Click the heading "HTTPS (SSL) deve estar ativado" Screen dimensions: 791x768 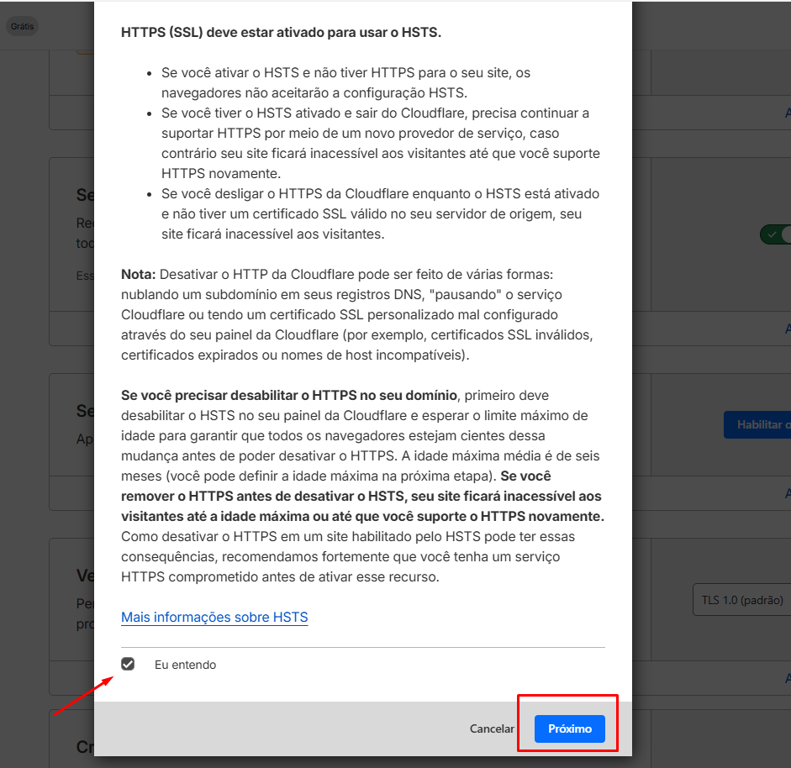coord(281,33)
